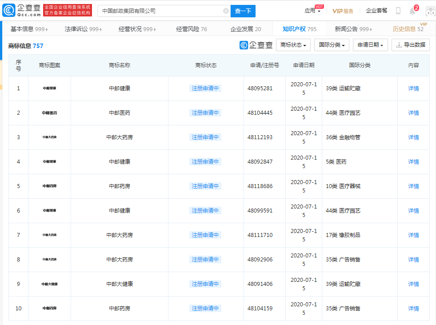Open 详情 for registration 48112193
436x325 pixels.
(x=413, y=137)
